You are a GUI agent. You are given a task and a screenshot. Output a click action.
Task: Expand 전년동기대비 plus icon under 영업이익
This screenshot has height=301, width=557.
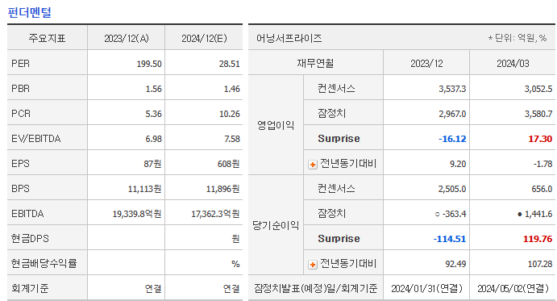(313, 165)
